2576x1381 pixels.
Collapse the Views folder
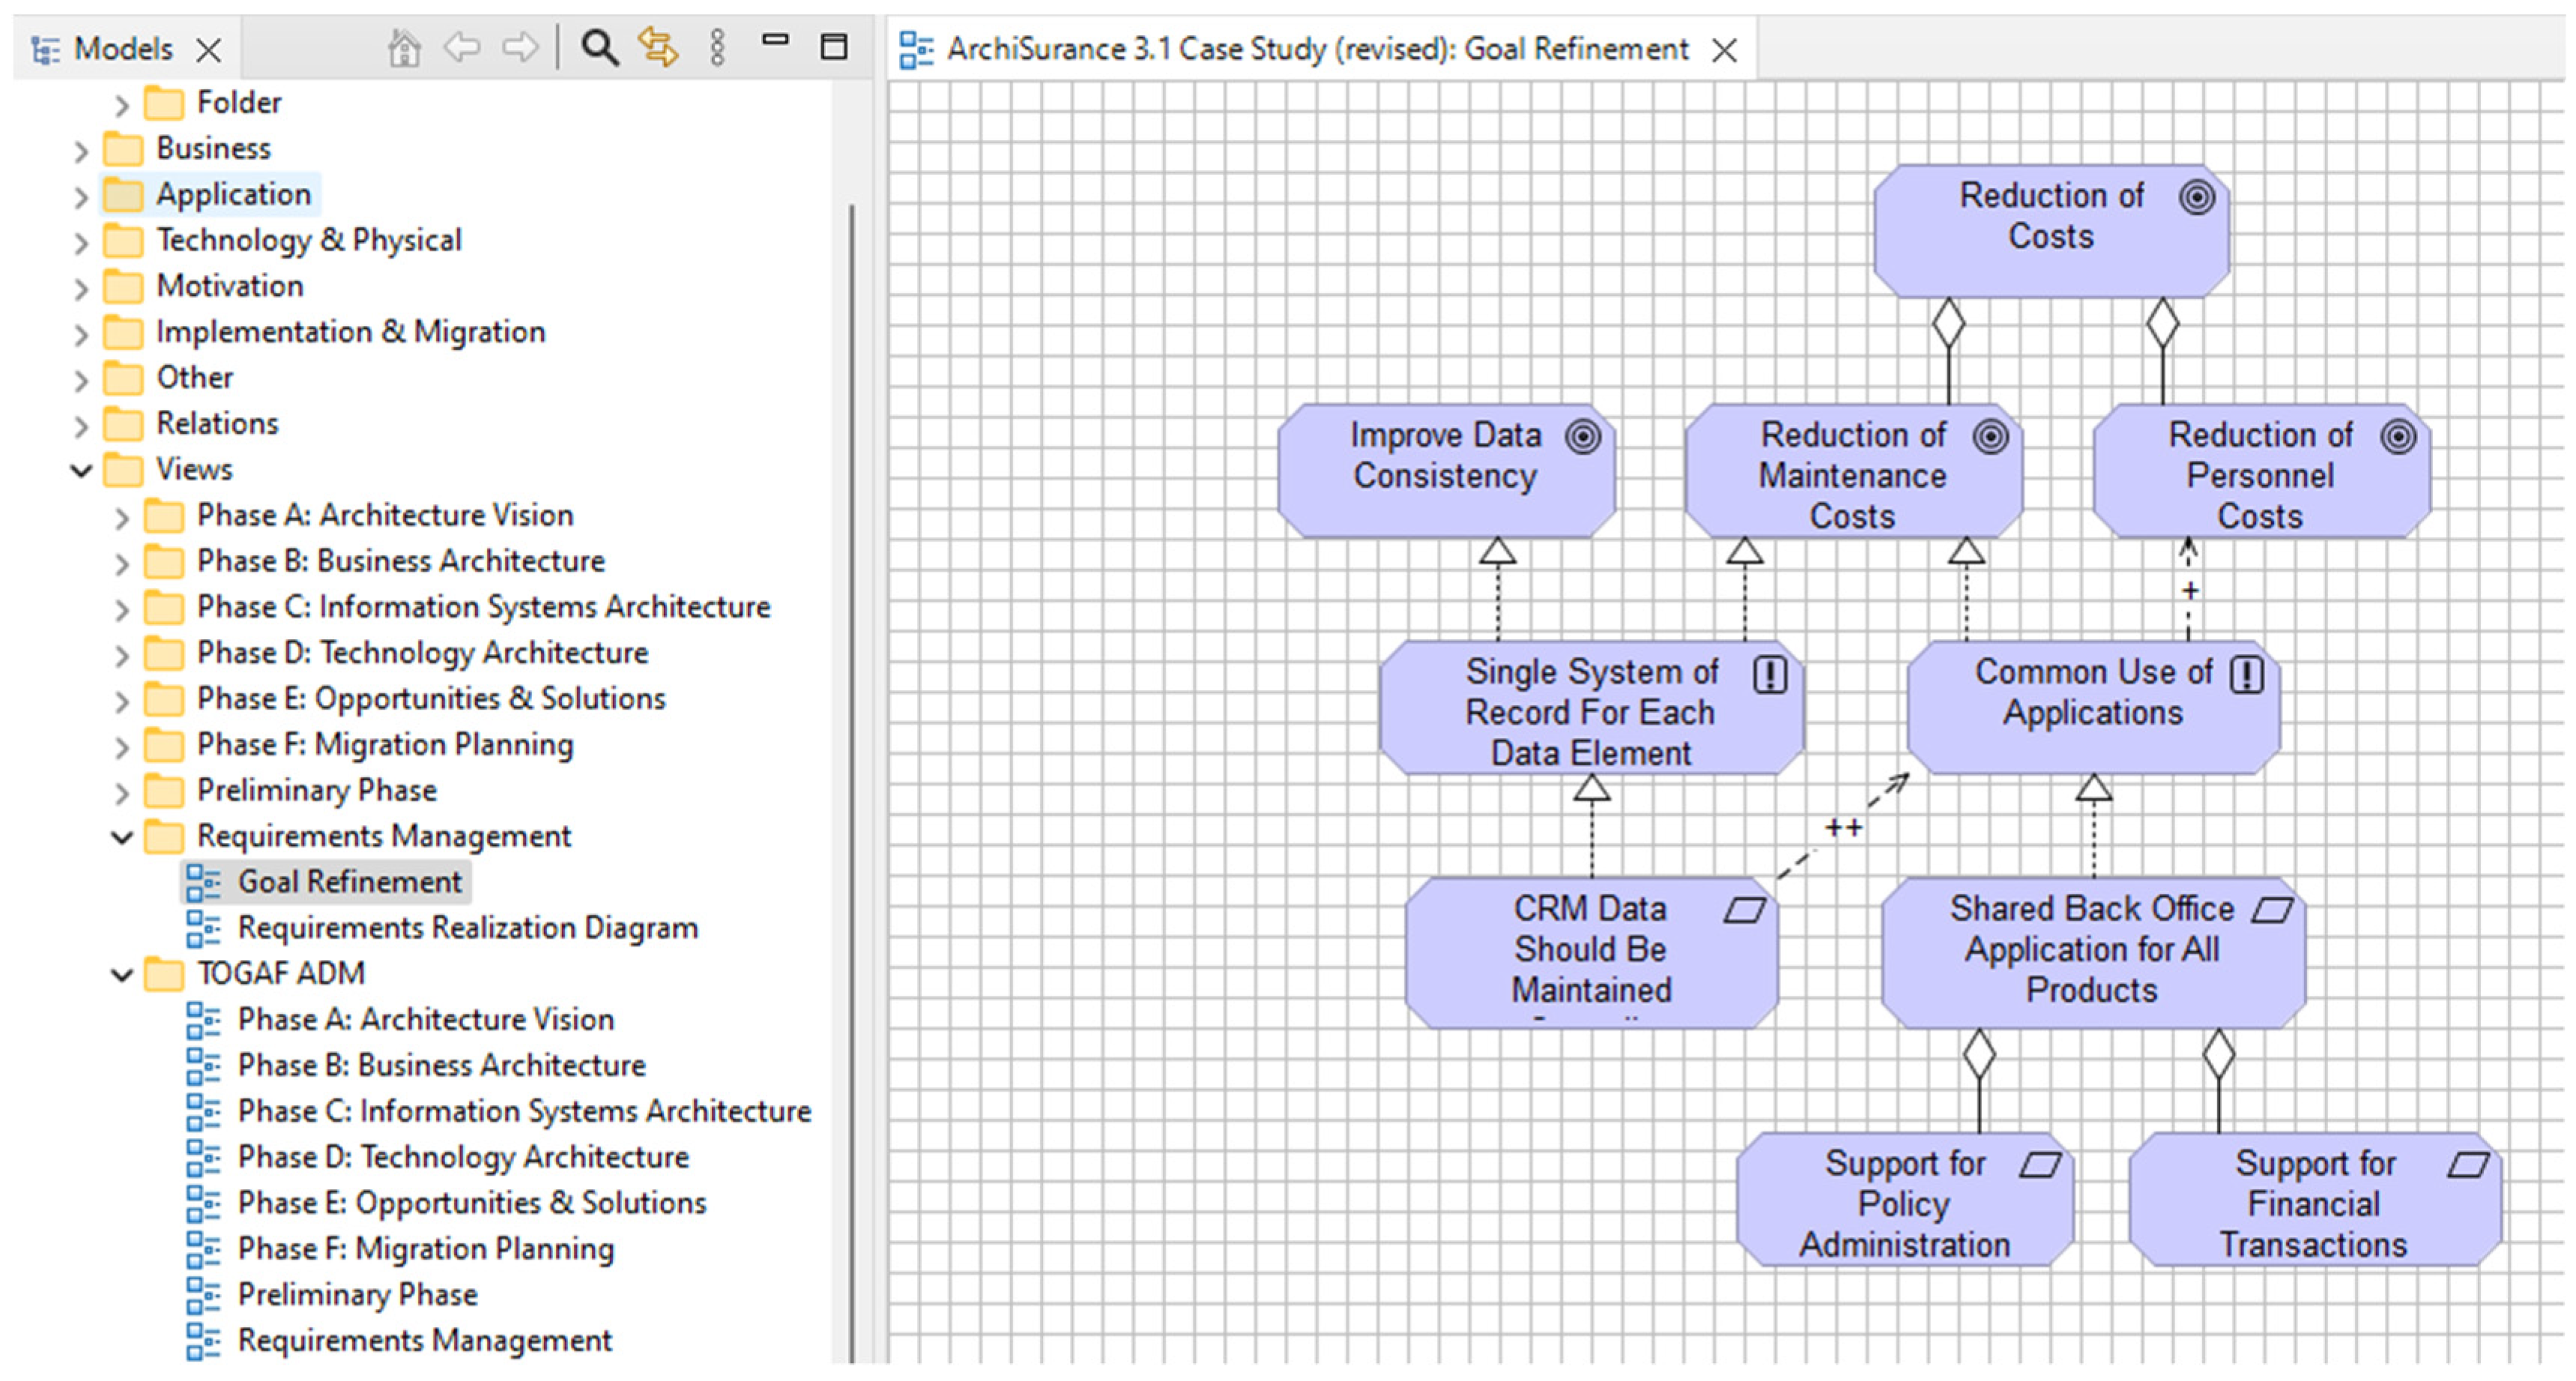tap(81, 470)
